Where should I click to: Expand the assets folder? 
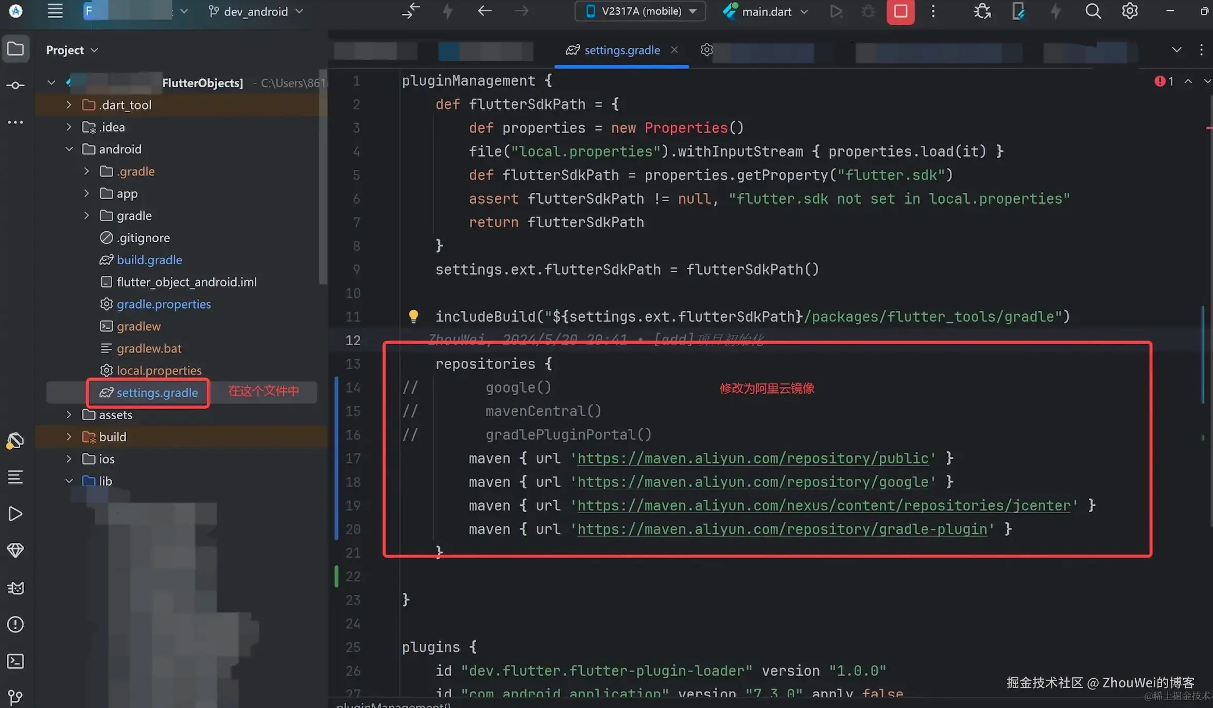click(x=69, y=415)
